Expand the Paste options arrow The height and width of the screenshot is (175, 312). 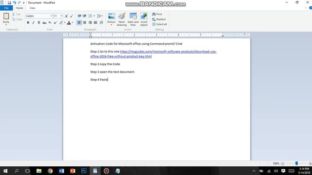(x=6, y=25)
